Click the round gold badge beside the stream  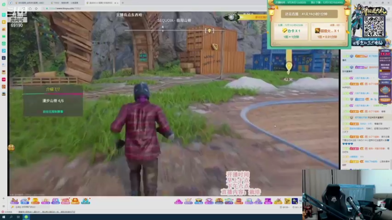coord(11,148)
